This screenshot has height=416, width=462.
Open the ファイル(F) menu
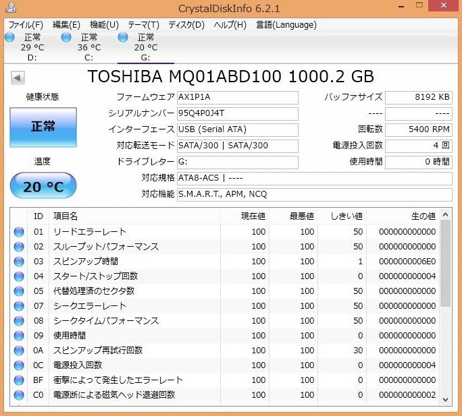pos(26,25)
